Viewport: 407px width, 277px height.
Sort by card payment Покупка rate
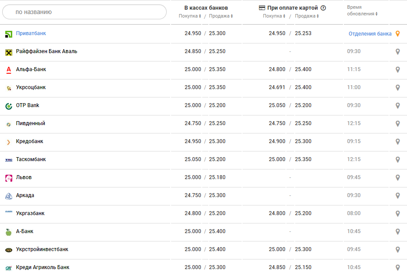[274, 16]
